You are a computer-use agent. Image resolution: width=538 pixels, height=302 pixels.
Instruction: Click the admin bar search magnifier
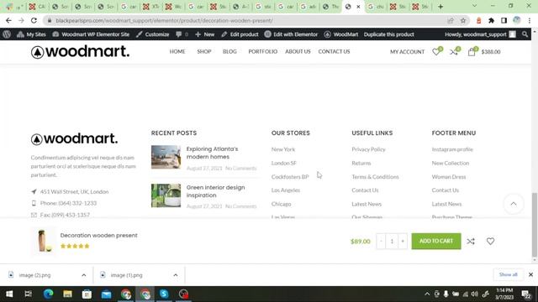click(x=525, y=34)
